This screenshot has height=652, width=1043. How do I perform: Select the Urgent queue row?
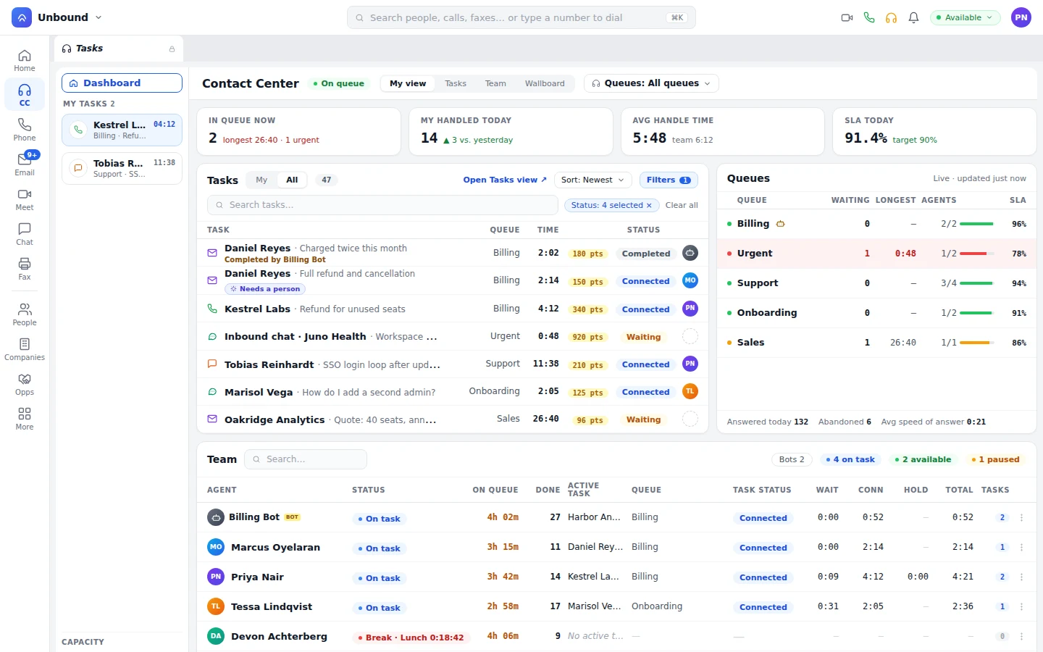(x=876, y=254)
